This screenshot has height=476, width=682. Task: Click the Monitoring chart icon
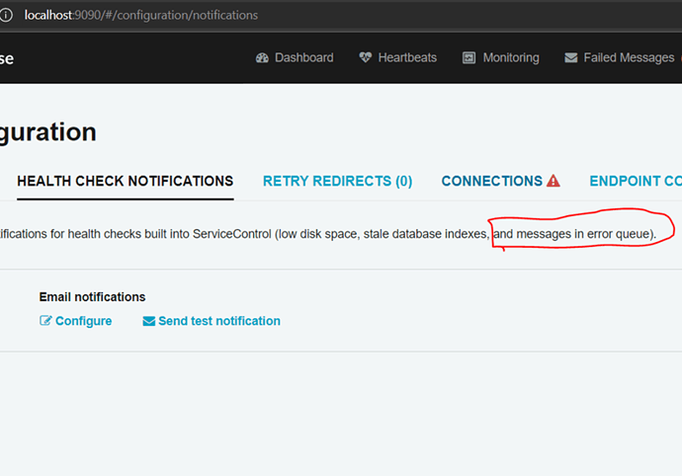click(x=469, y=58)
